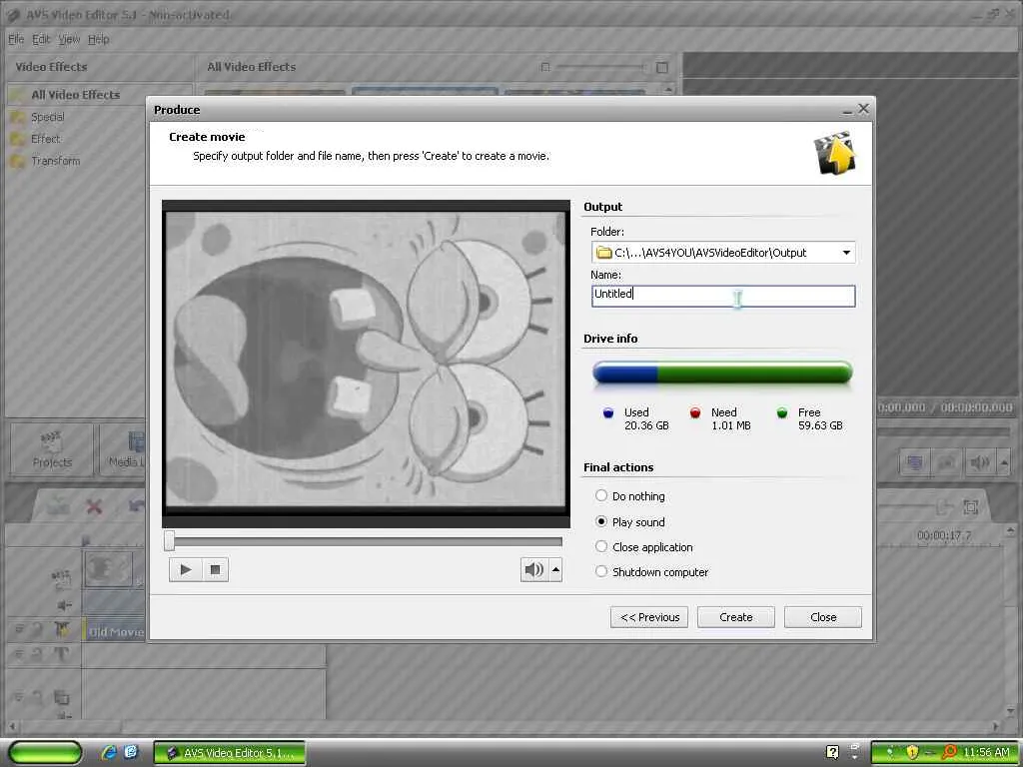The width and height of the screenshot is (1023, 767).
Task: Open the Help menu in main window
Action: pyautogui.click(x=99, y=39)
